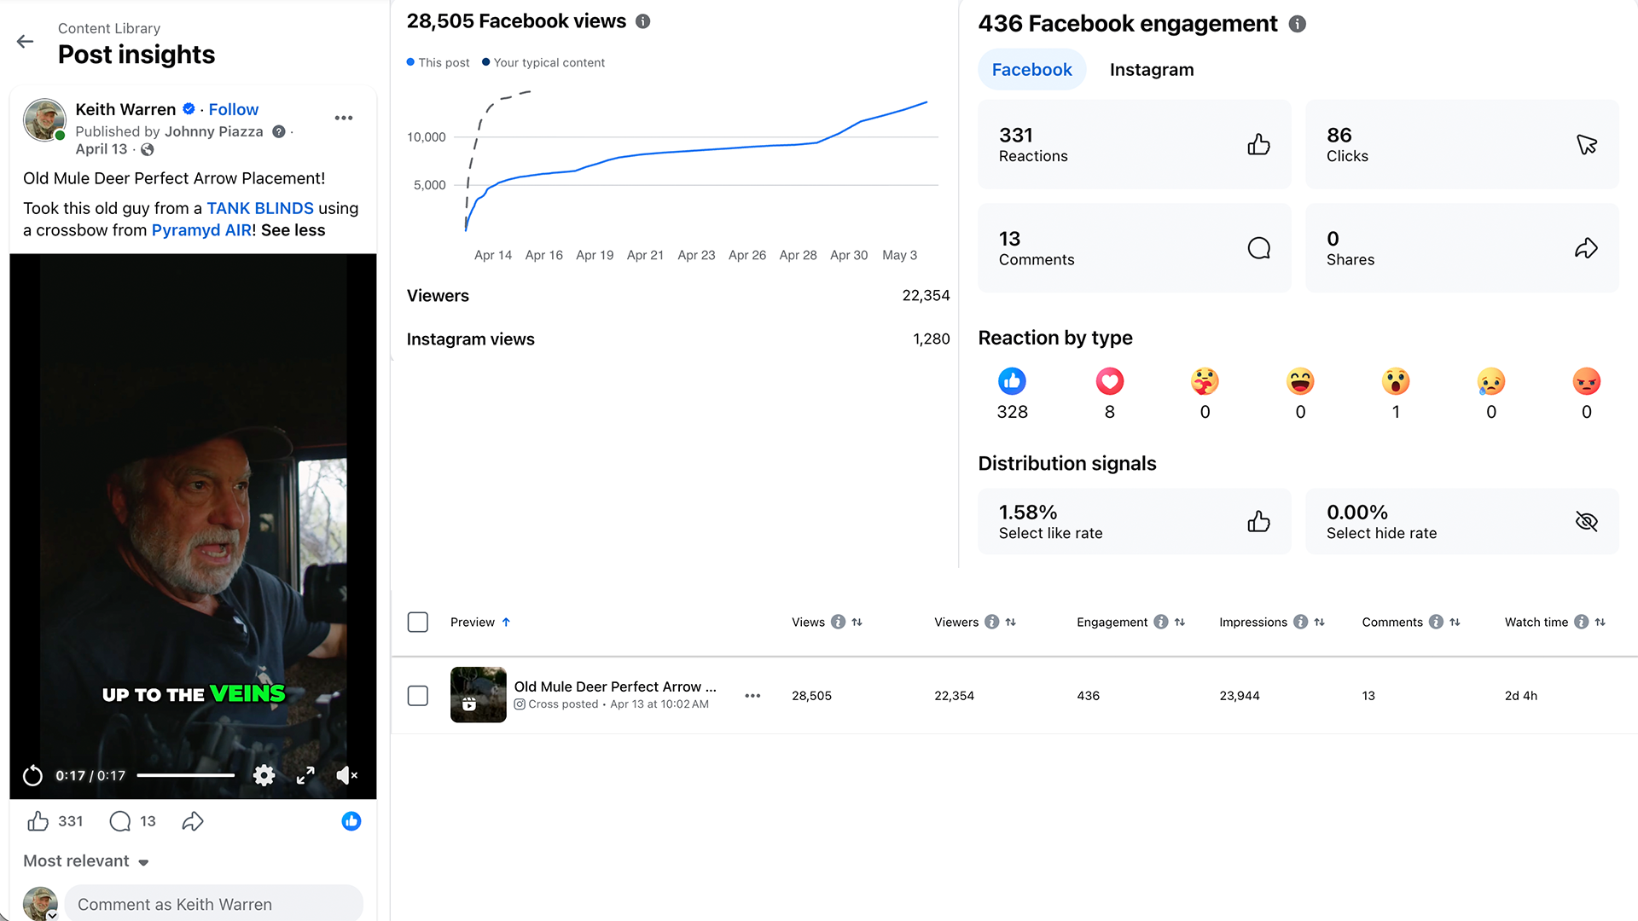Click info icon next to Facebook engagement
This screenshot has height=921, width=1638.
point(1297,24)
